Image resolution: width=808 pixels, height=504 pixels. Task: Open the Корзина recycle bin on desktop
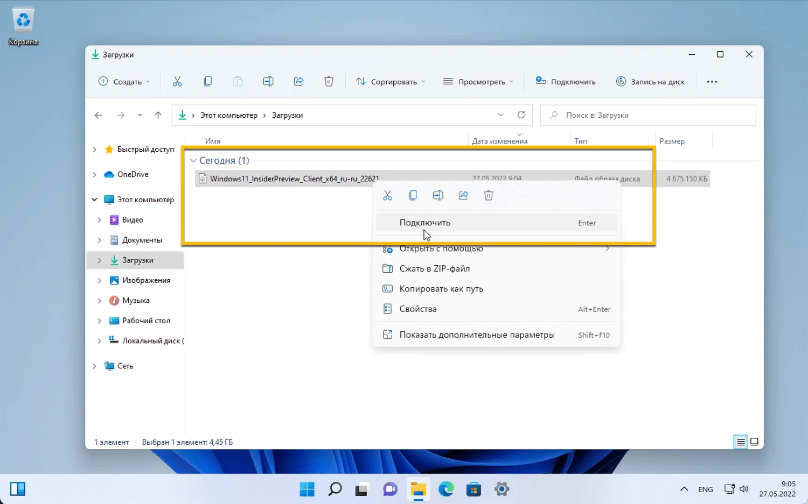point(23,27)
